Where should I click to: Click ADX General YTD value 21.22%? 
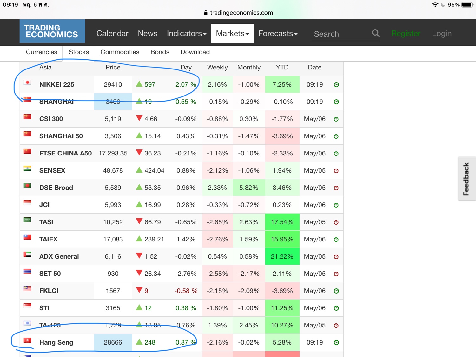pos(282,256)
